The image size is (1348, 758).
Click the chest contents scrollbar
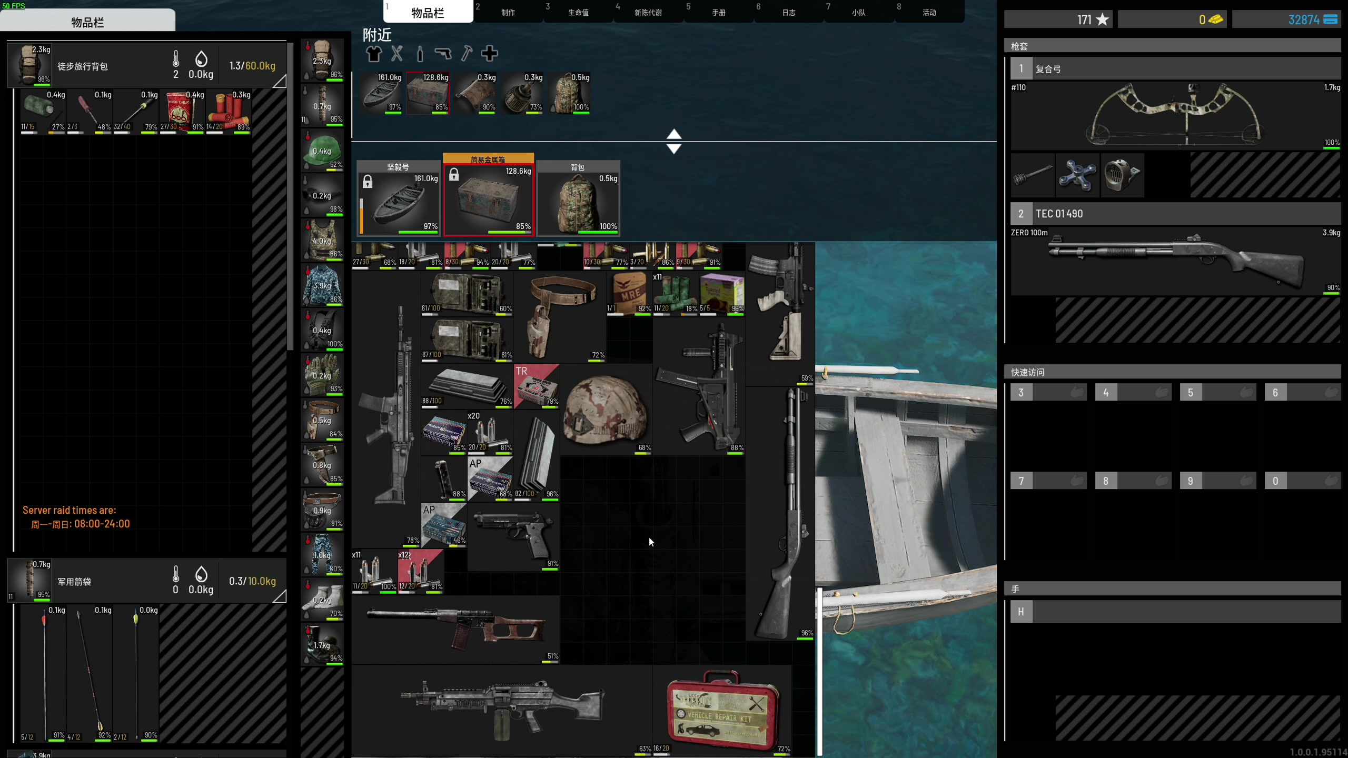(819, 671)
